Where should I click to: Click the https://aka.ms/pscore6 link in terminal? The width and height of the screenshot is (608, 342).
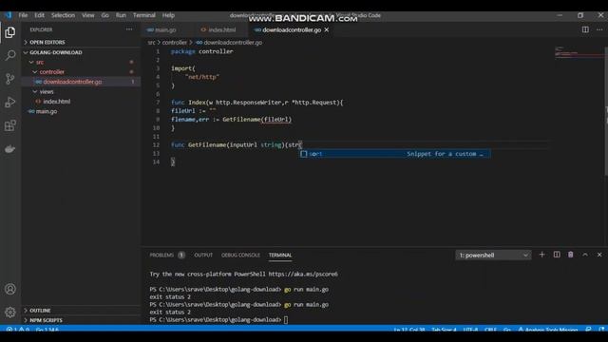point(303,275)
